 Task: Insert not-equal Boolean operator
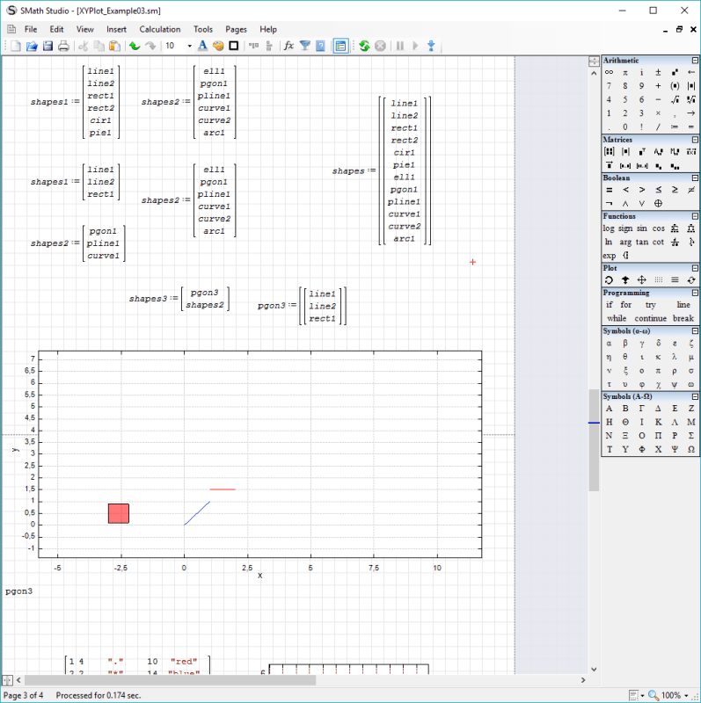click(x=691, y=190)
